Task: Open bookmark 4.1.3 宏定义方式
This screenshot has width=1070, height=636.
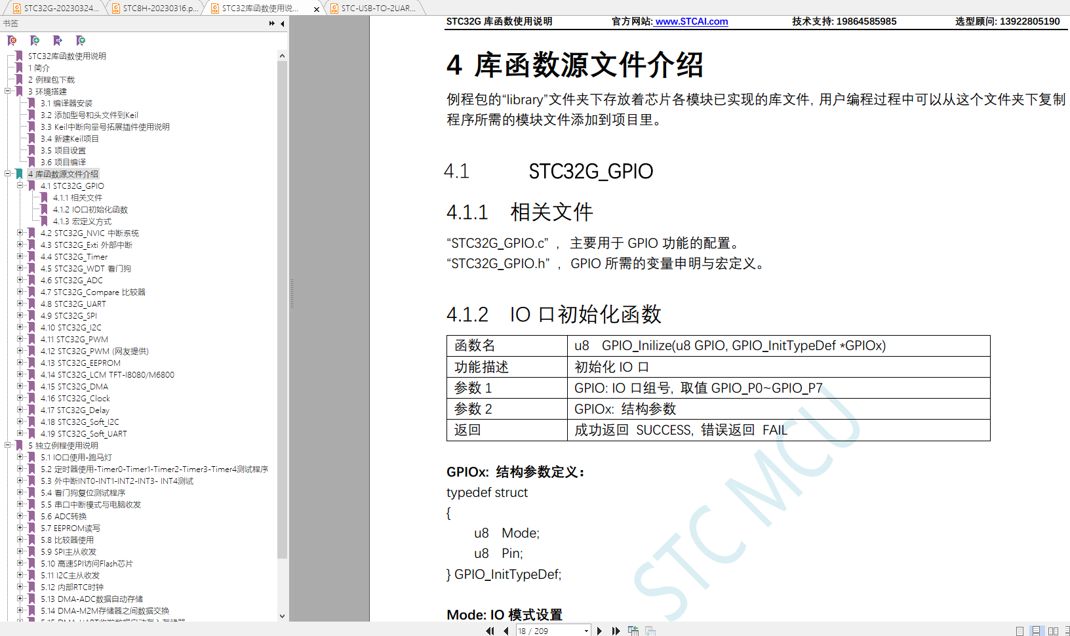Action: [x=82, y=222]
